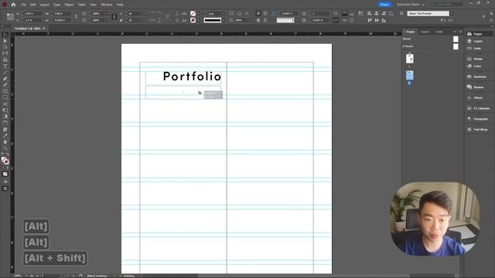Open the File menu

(24, 5)
